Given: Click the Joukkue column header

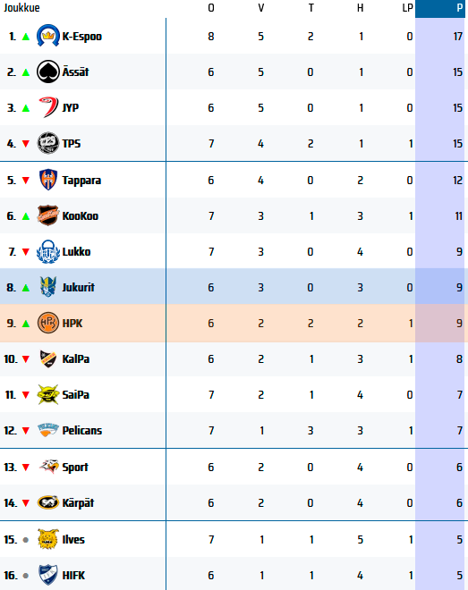Looking at the screenshot, I should click(x=21, y=8).
